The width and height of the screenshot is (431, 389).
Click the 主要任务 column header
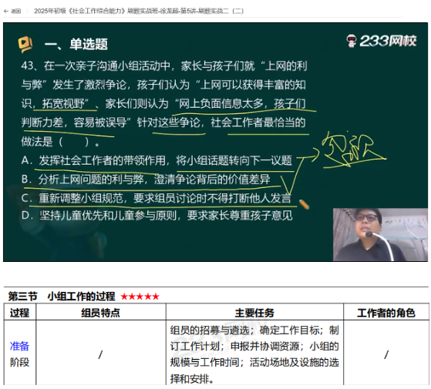click(254, 313)
